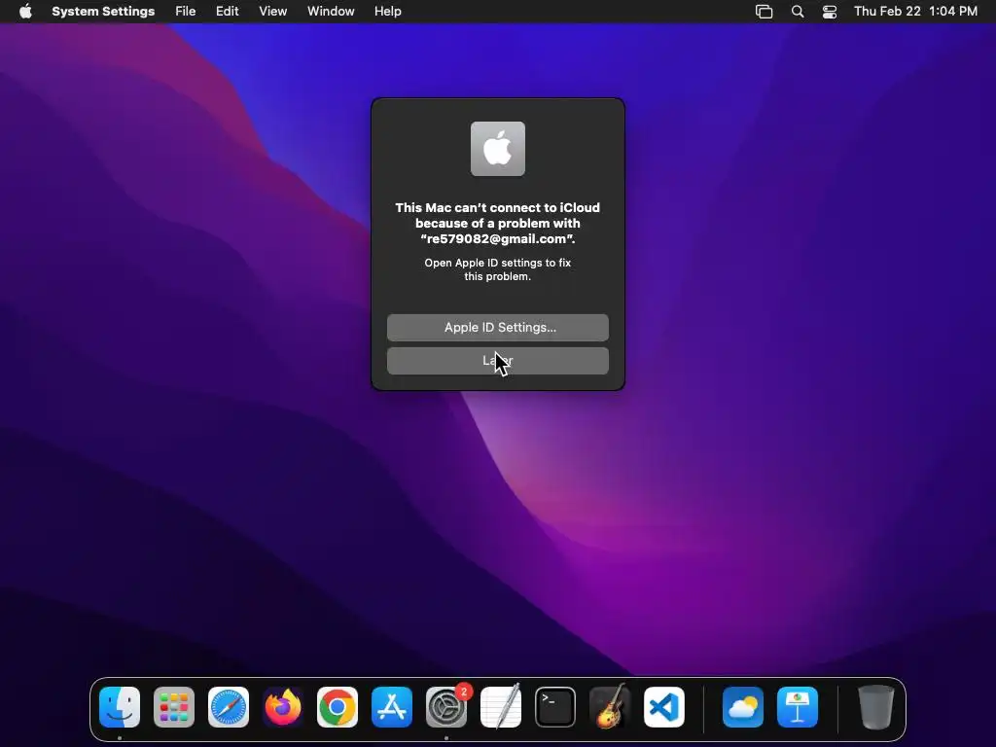Open the System Settings menu
Image resolution: width=996 pixels, height=747 pixels.
coord(103,12)
